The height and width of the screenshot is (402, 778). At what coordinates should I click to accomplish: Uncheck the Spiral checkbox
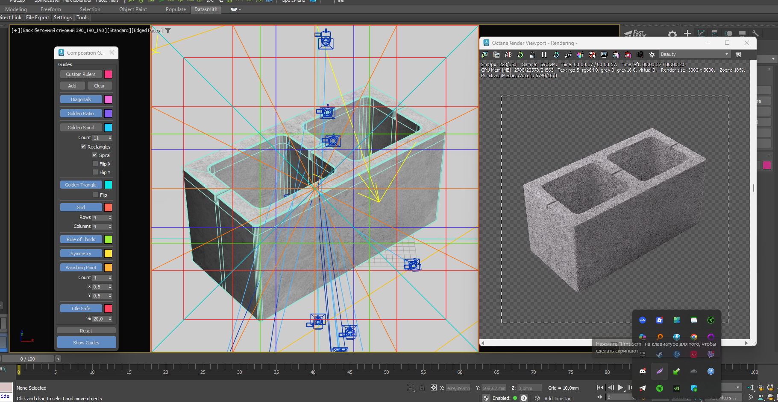95,155
